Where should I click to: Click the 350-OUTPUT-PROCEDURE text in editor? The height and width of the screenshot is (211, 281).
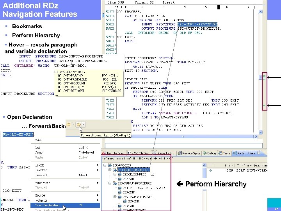coord(199,29)
